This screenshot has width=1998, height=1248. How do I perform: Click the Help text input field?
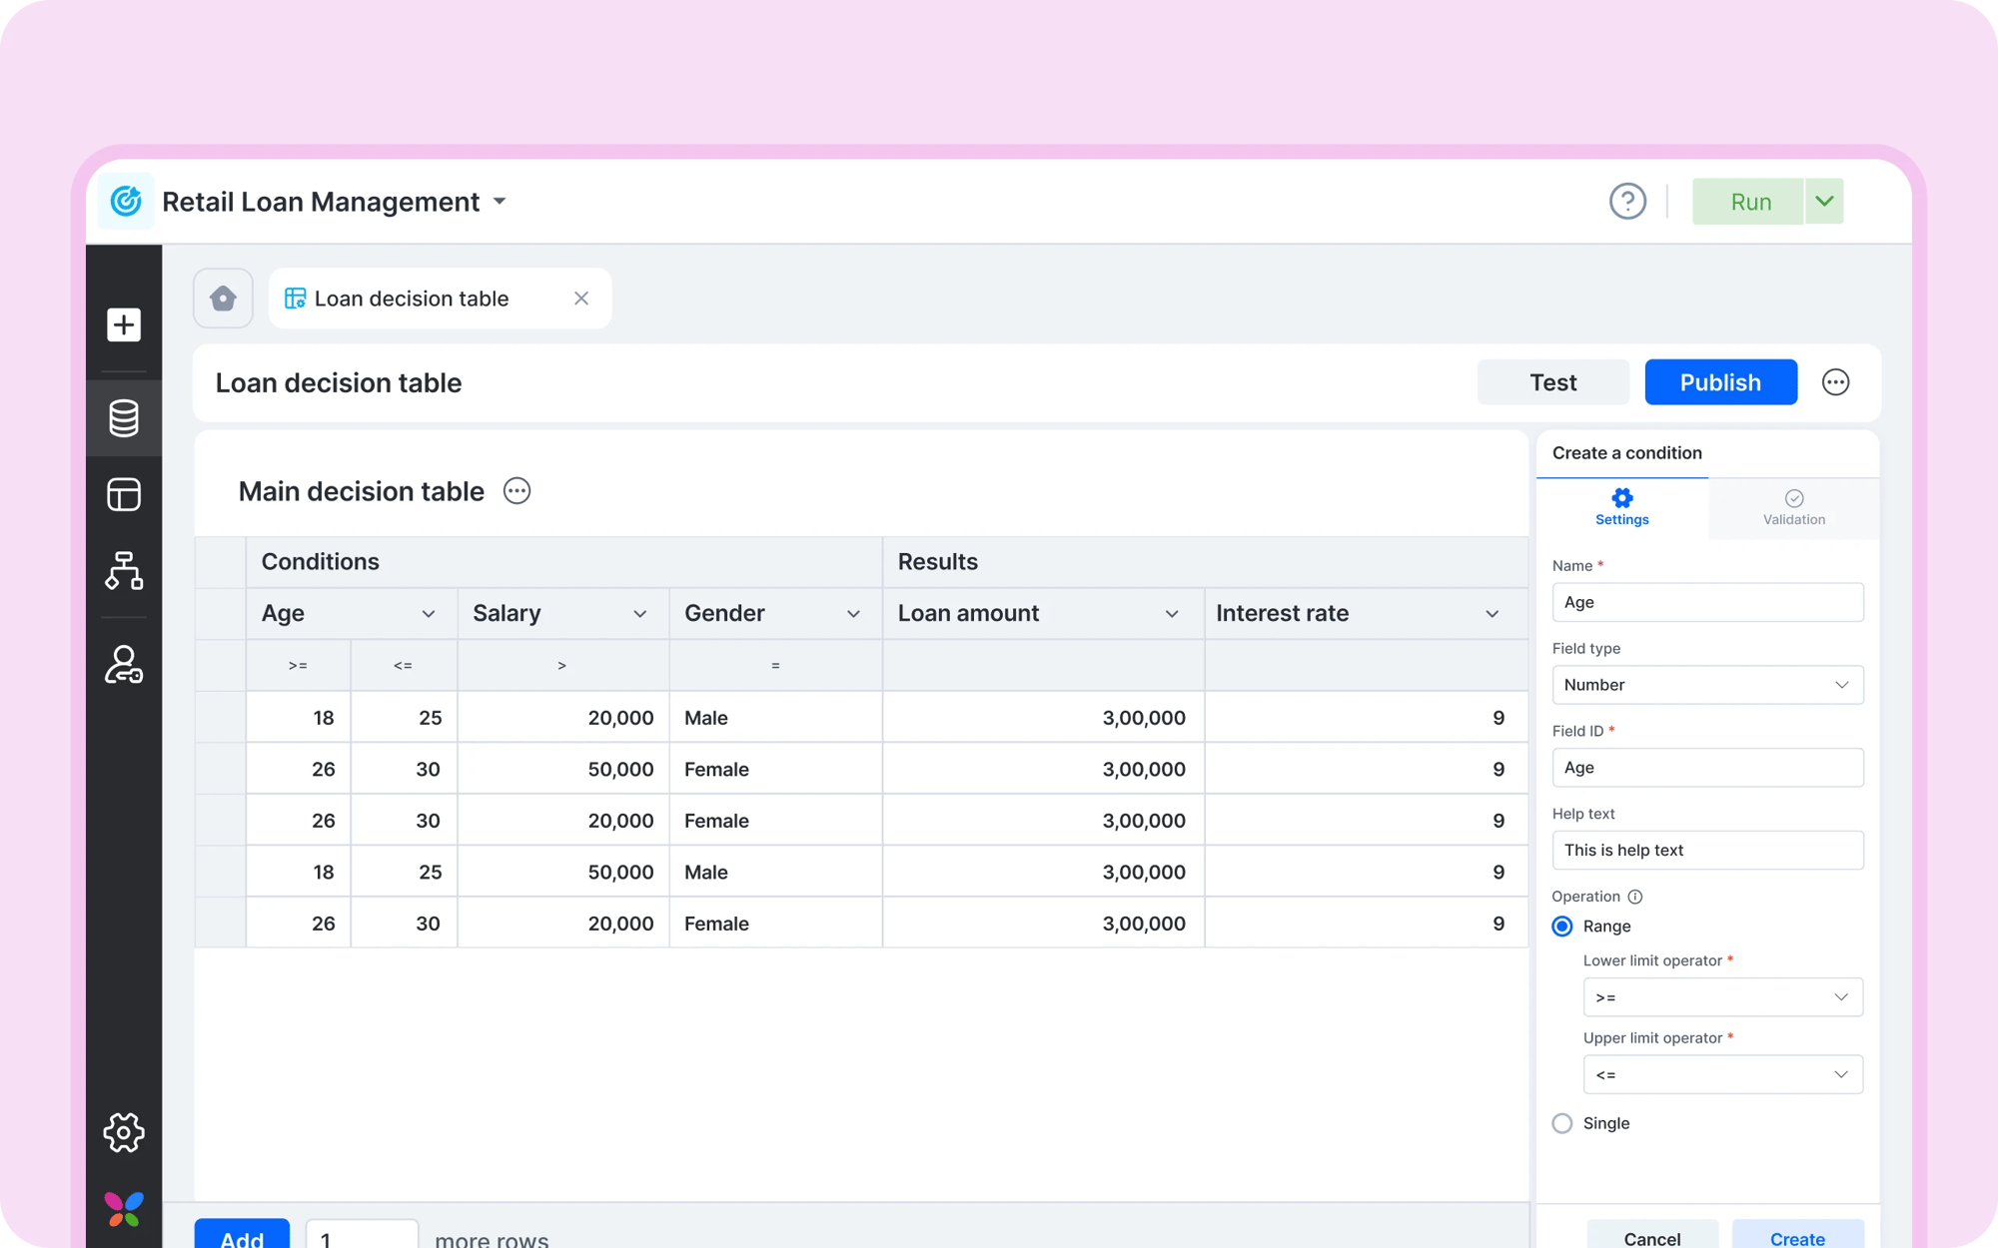click(x=1707, y=851)
